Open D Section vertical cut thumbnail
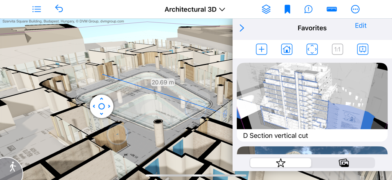The image size is (392, 180). tap(312, 96)
